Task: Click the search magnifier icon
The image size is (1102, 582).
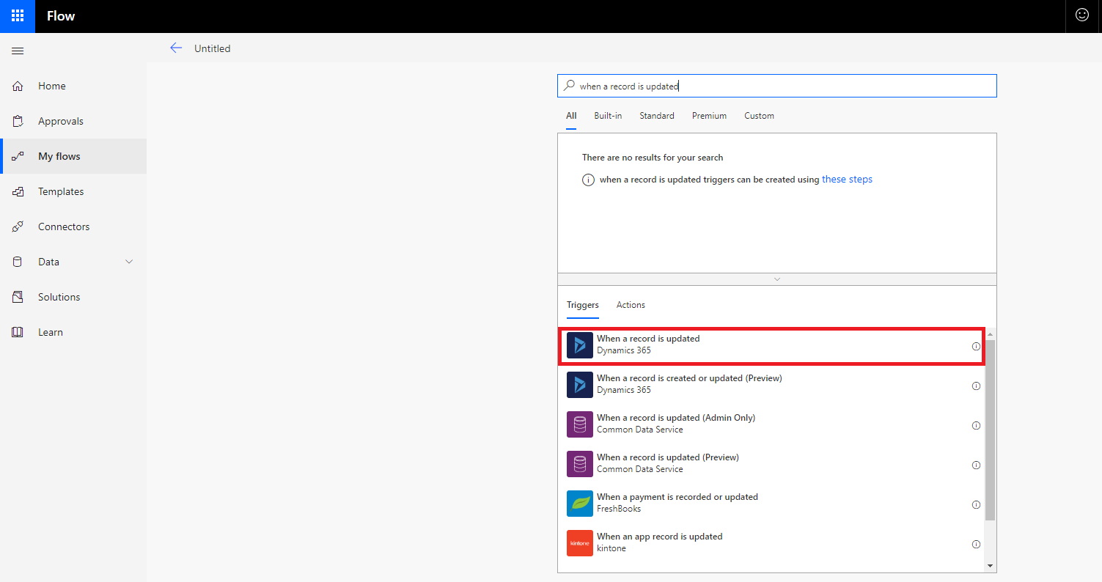Action: [569, 86]
